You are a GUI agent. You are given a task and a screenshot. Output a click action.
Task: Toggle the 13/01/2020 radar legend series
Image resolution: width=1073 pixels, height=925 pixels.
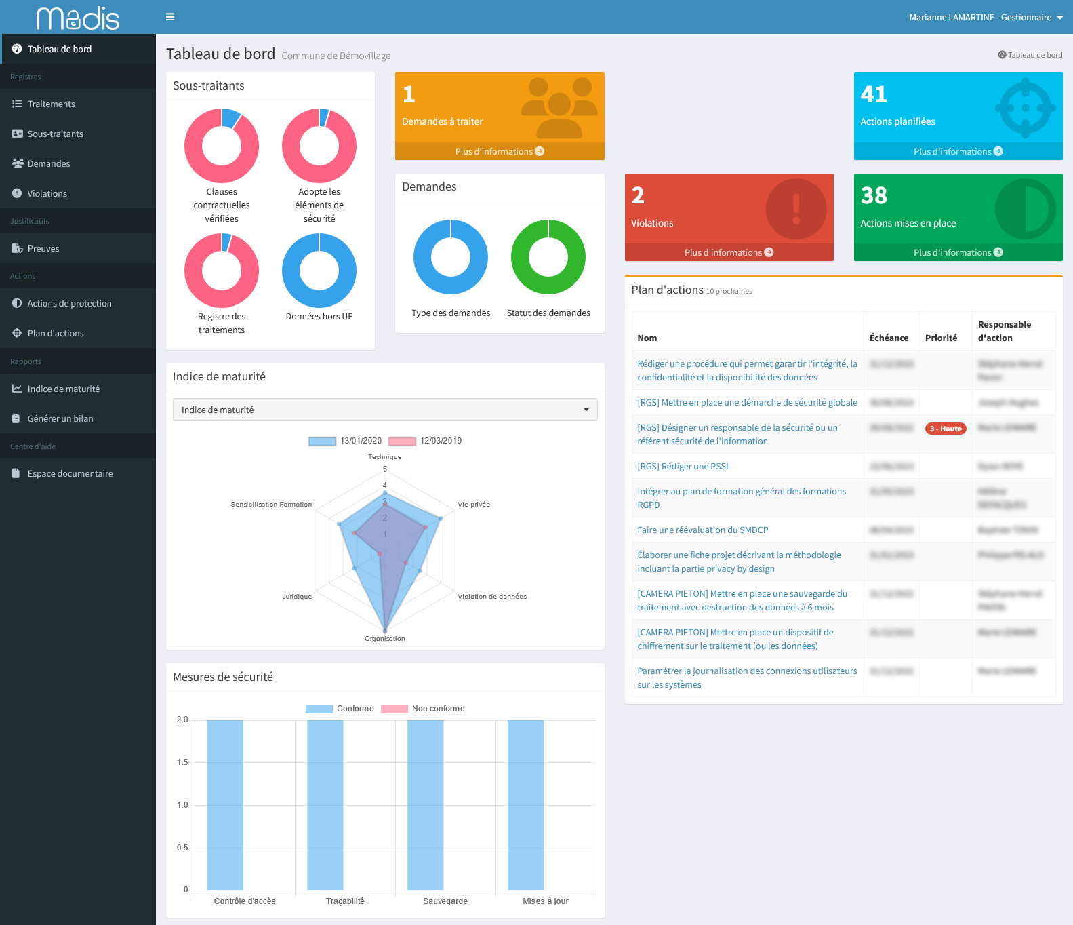coord(323,441)
